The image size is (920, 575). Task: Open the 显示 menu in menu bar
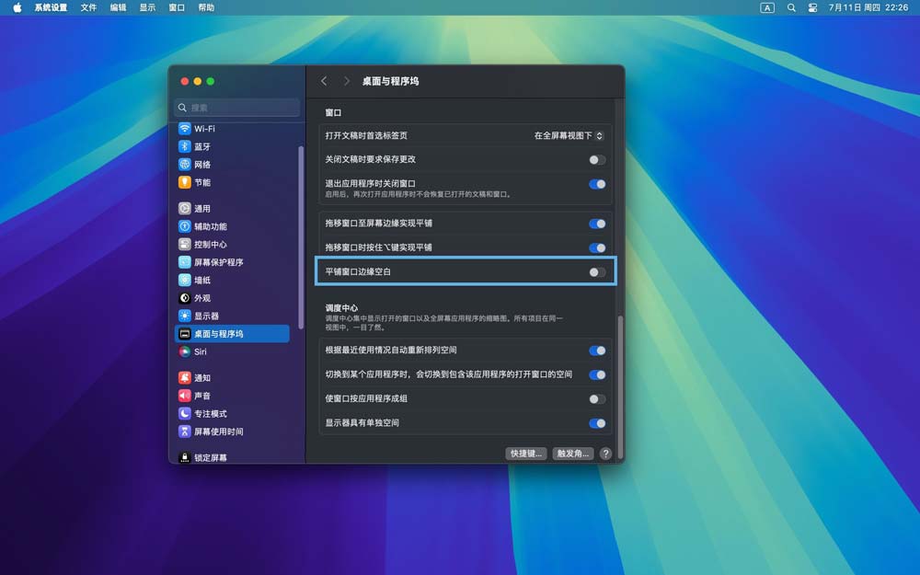click(147, 7)
